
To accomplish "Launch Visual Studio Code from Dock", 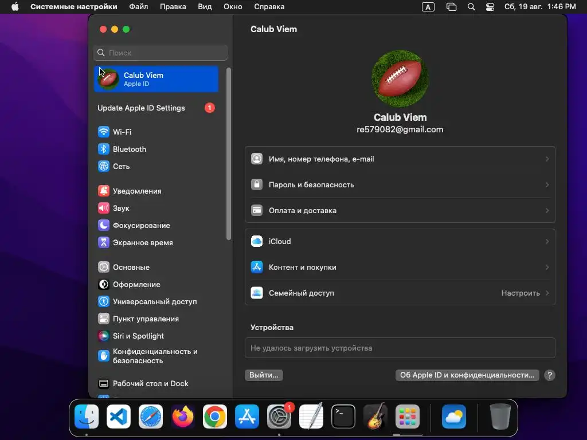I will [119, 417].
